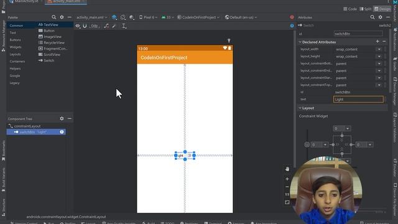Open guidelines/align icon in design toolbar
Viewport: 398px width, 224px height.
[x=124, y=26]
